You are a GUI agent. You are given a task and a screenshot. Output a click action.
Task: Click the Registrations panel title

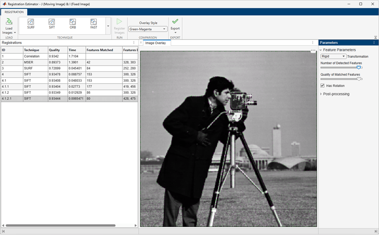(x=12, y=42)
